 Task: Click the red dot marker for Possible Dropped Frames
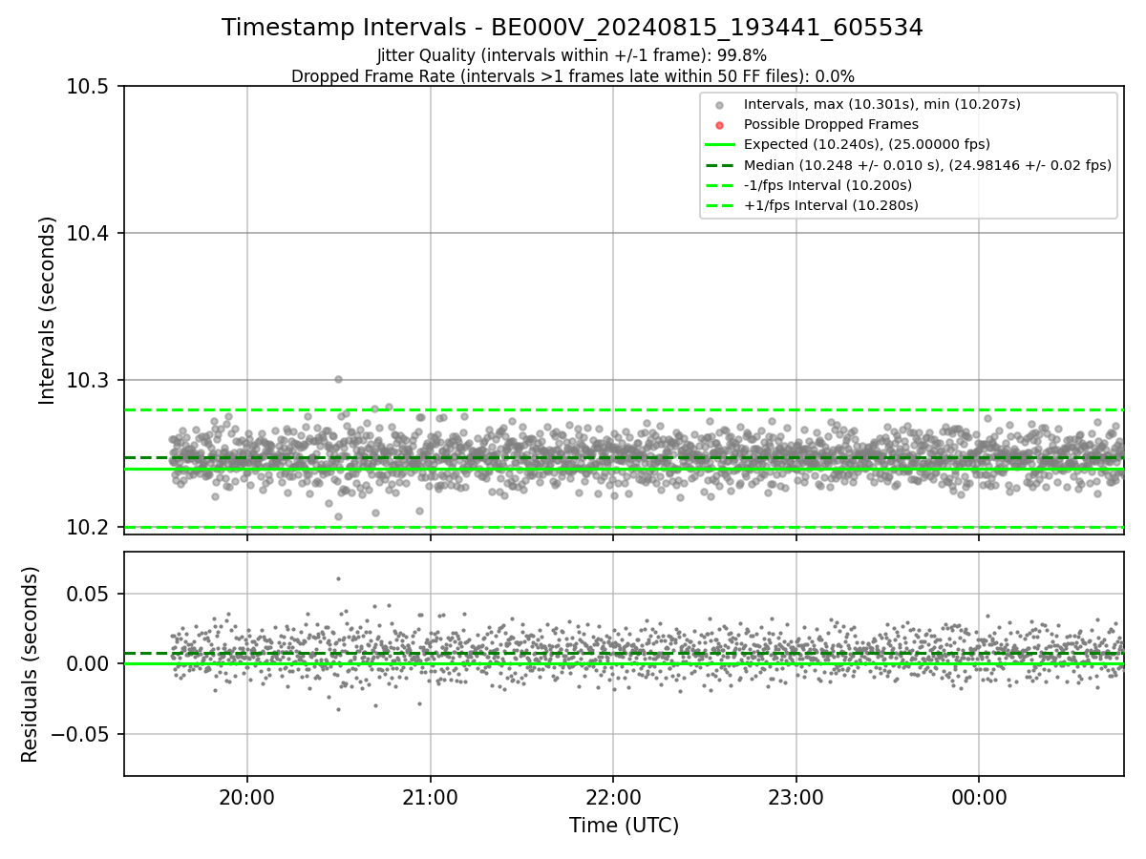pyautogui.click(x=720, y=125)
